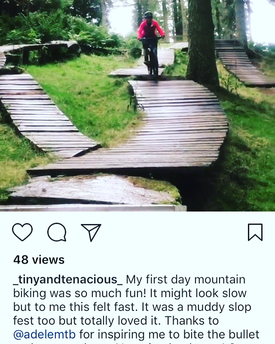Open the _tinyandtenacious_ profile
The height and width of the screenshot is (344, 275).
coord(68,279)
